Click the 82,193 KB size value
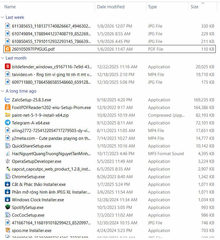Image resolution: width=220 pixels, height=240 pixels. point(205,115)
